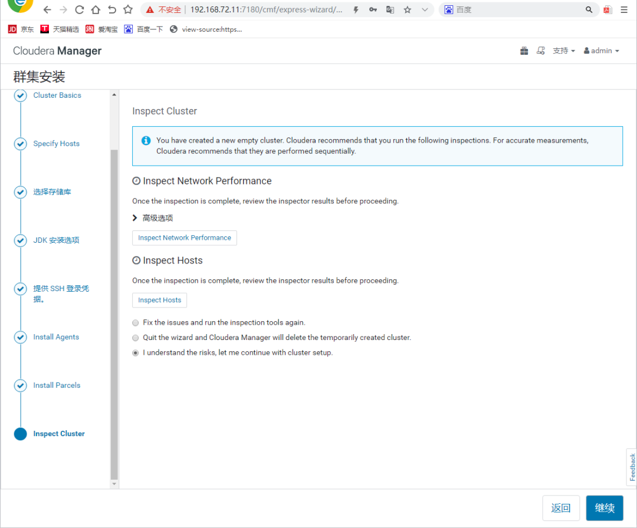Select the Inspect Cluster step
637x528 pixels.
coord(59,434)
